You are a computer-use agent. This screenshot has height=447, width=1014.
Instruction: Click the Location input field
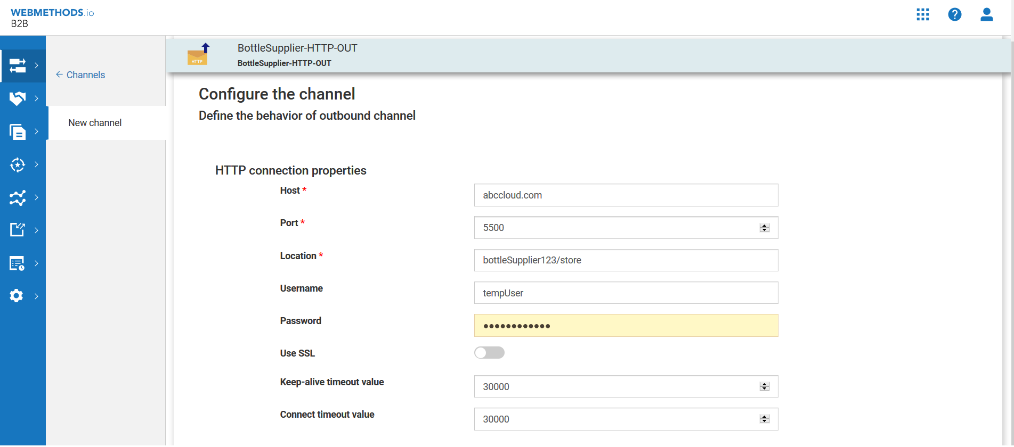click(626, 260)
